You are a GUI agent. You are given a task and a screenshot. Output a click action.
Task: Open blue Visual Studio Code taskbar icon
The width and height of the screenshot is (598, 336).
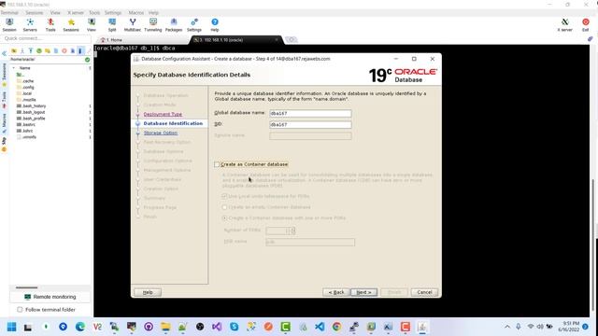click(x=320, y=327)
